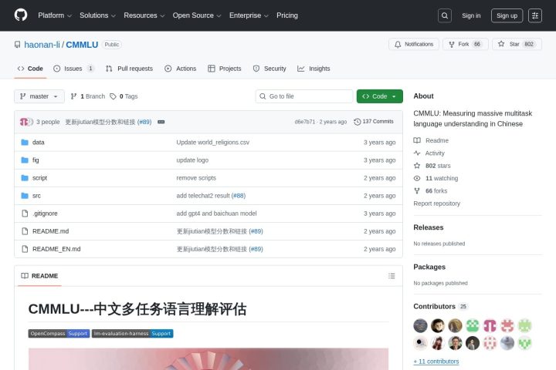
Task: Click the README hero banner image
Action: pyautogui.click(x=208, y=359)
